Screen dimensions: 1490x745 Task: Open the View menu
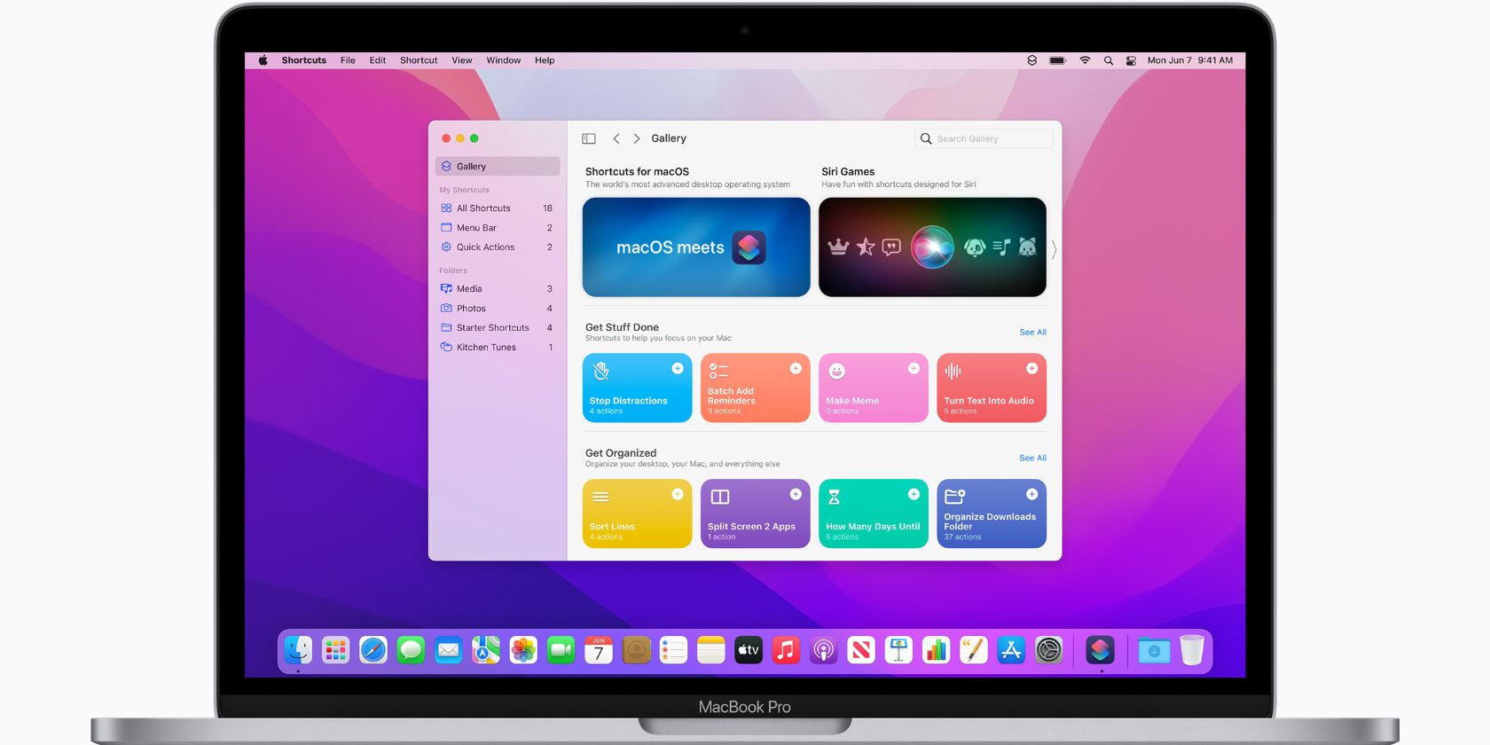pos(462,60)
